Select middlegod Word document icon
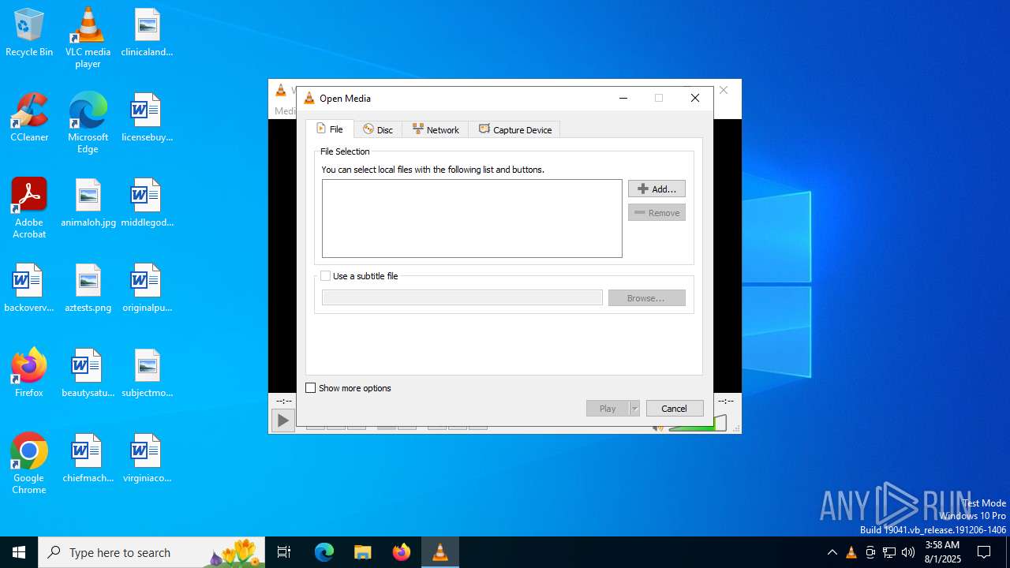The width and height of the screenshot is (1010, 568). [147, 203]
